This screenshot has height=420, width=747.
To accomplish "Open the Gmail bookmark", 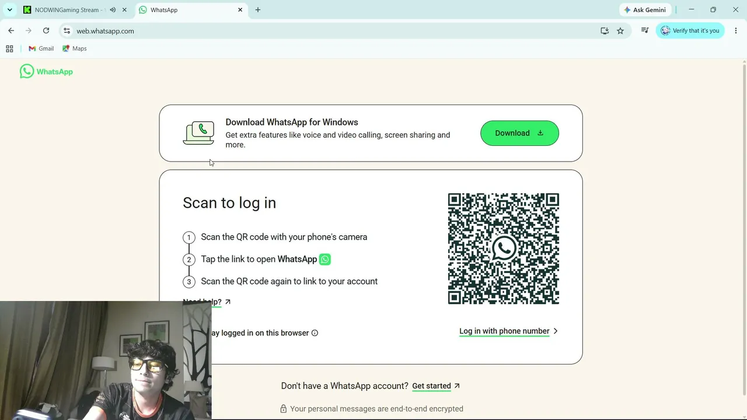I will pyautogui.click(x=41, y=48).
